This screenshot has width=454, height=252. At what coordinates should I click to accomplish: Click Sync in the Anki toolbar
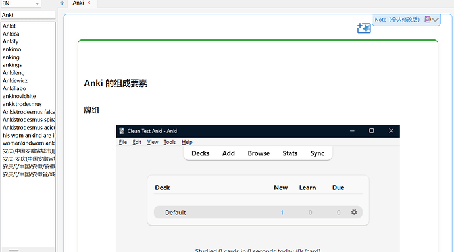coord(317,153)
